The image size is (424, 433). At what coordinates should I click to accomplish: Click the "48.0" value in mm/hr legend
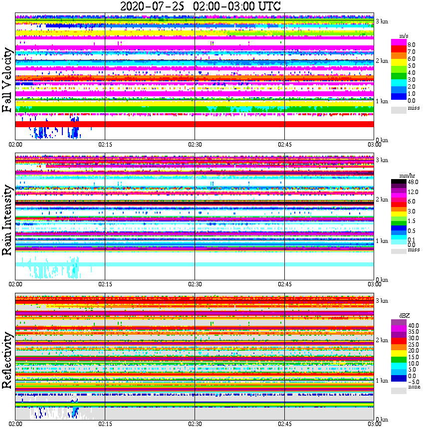(413, 182)
